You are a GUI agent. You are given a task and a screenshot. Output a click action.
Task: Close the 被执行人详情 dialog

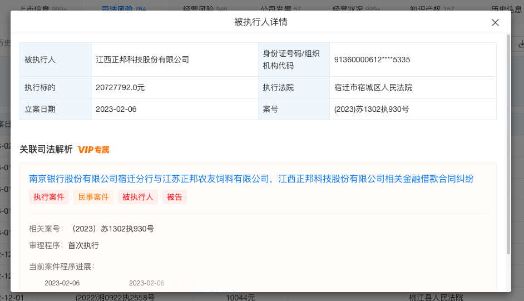click(x=495, y=22)
